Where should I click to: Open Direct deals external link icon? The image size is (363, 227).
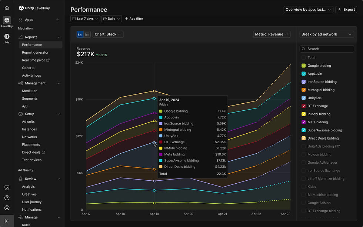click(x=43, y=152)
